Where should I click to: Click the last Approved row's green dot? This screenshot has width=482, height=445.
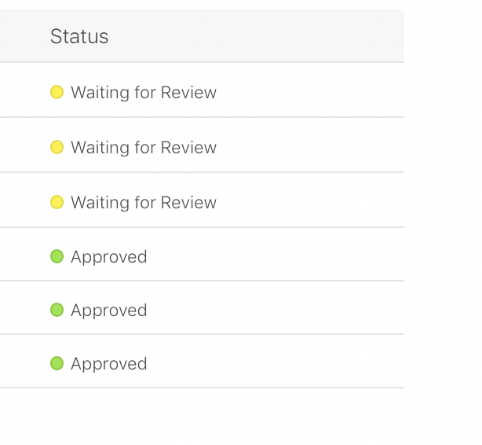(57, 363)
